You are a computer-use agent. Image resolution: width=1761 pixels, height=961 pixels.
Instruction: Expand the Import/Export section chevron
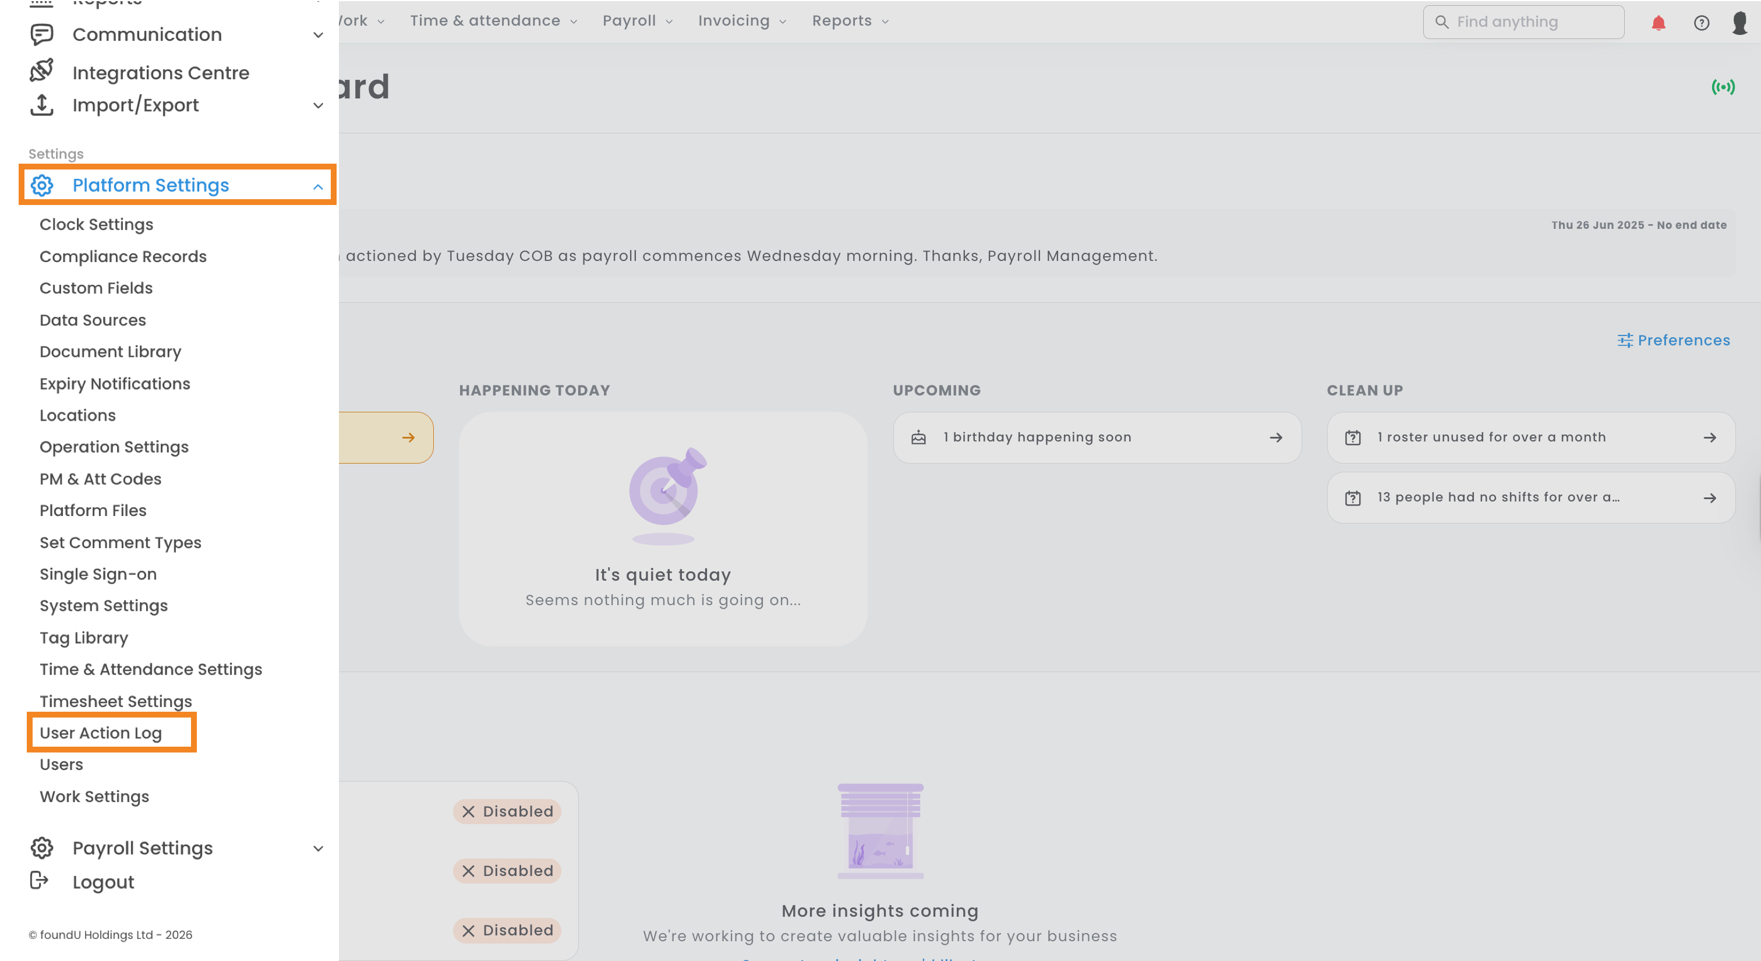click(x=318, y=105)
